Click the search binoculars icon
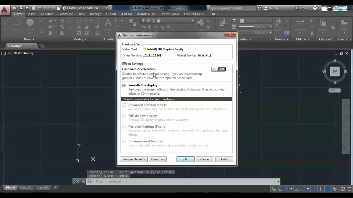The image size is (353, 198). click(260, 8)
